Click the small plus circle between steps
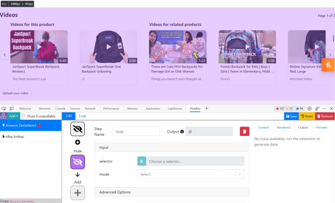335x203 pixels. (78, 142)
